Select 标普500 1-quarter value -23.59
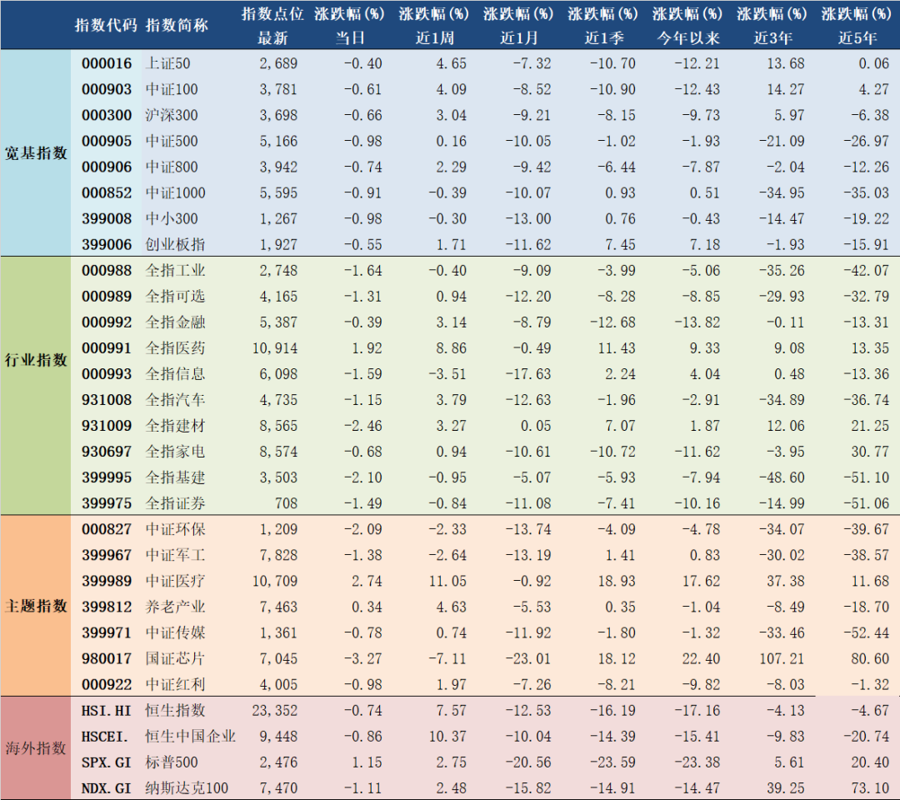900x800 pixels. tap(612, 762)
